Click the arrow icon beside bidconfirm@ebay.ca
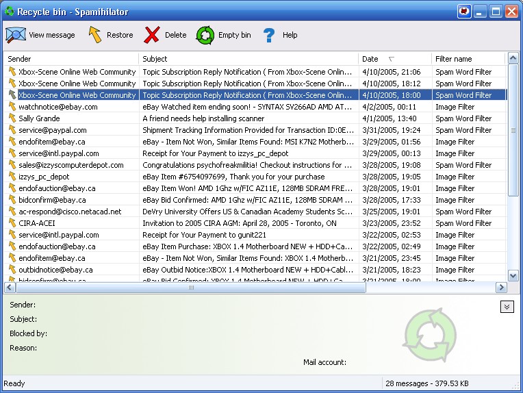 click(x=12, y=199)
